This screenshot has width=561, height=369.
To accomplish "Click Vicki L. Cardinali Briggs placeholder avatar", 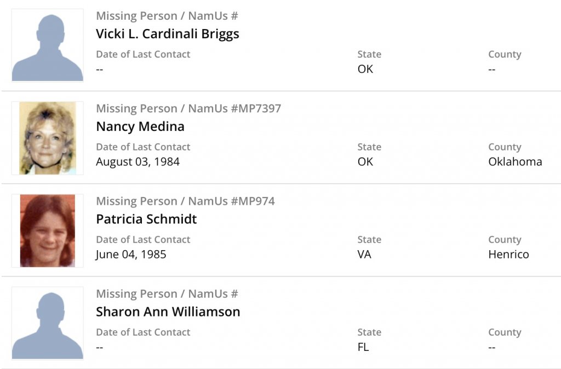I will (48, 45).
